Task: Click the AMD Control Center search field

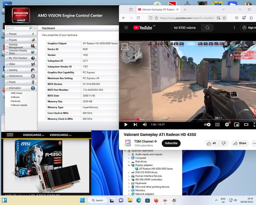Action: (17, 28)
